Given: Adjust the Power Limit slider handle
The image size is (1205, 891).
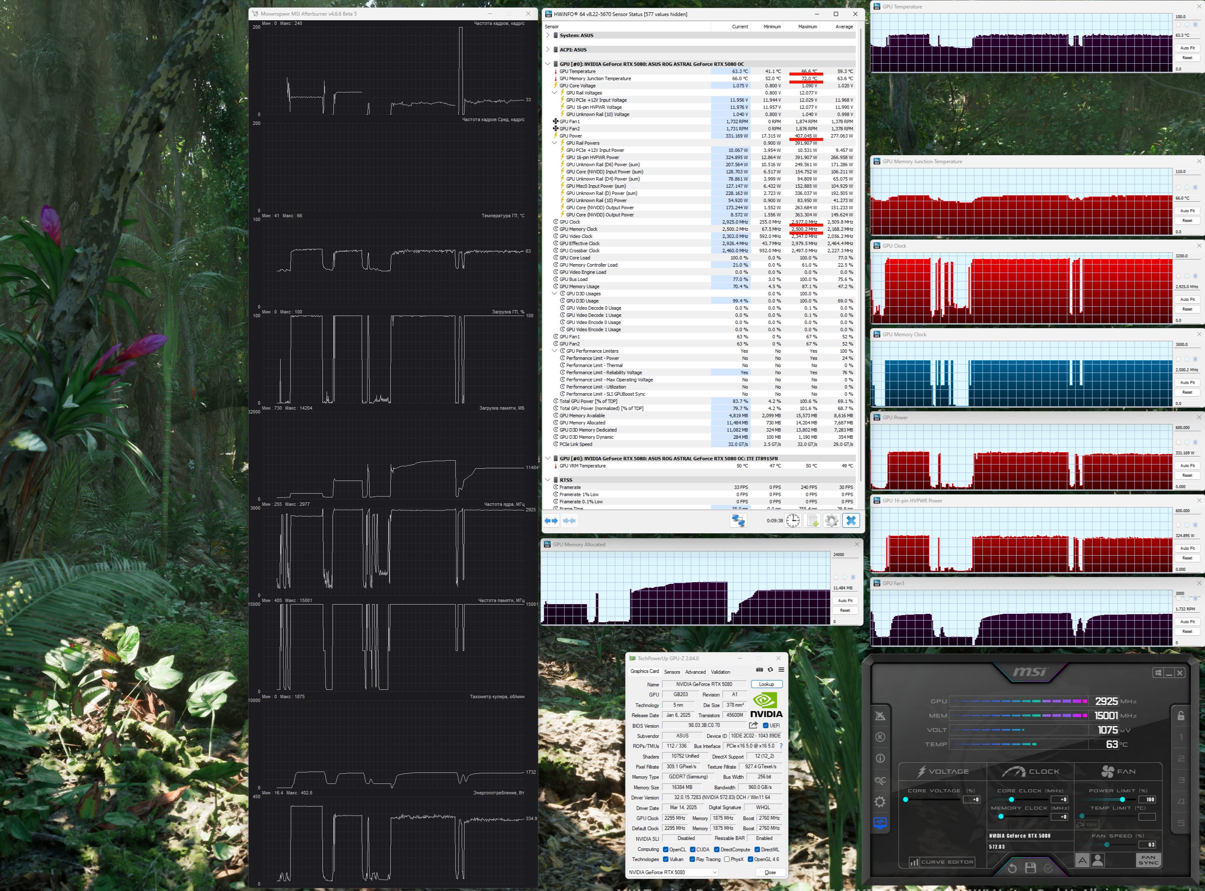Looking at the screenshot, I should (1122, 799).
